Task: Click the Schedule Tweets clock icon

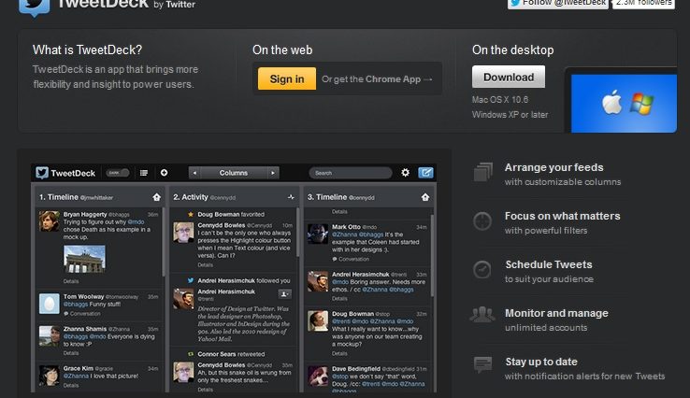Action: click(x=482, y=269)
